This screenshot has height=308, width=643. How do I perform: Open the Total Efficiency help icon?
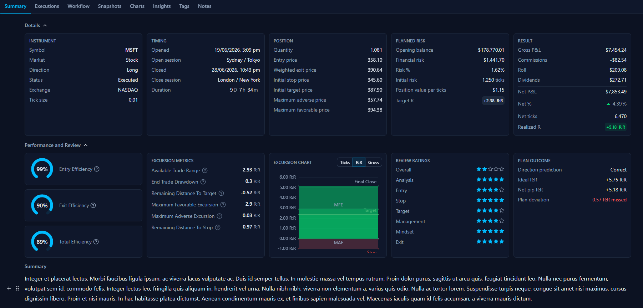coord(96,242)
